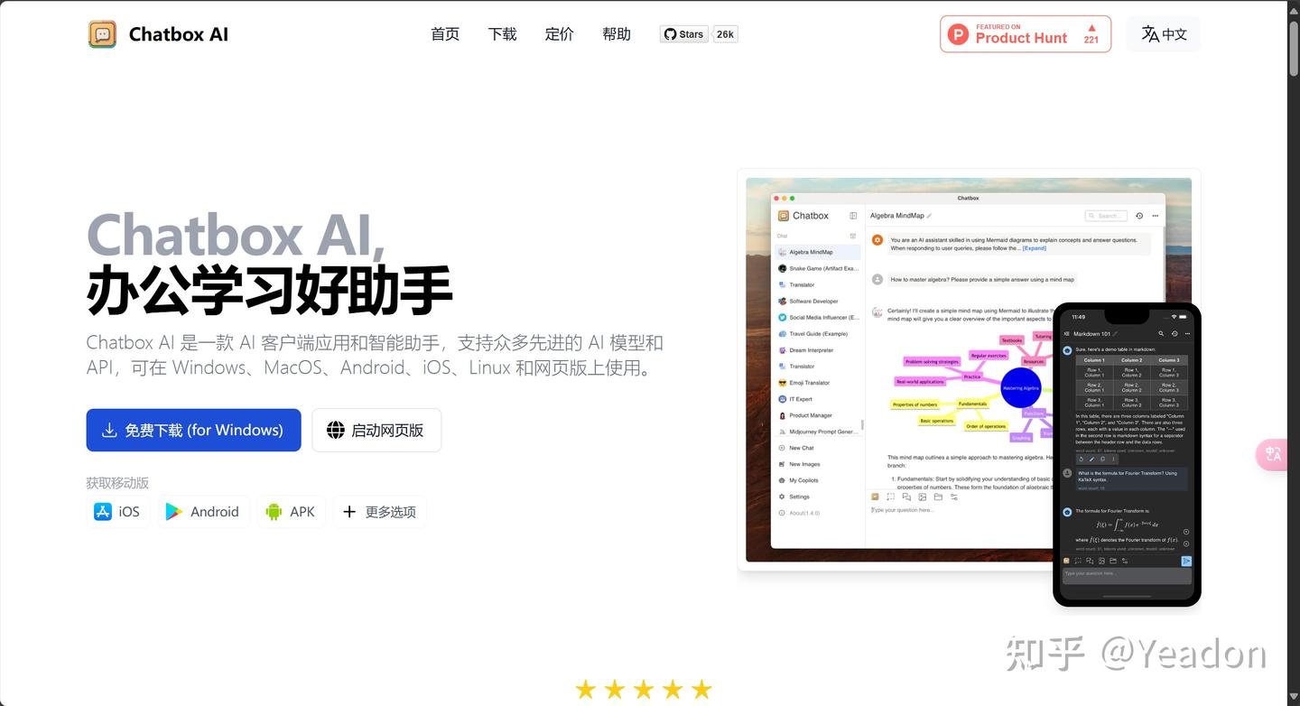Open the overflow menu in the chat header
1300x706 pixels.
[1154, 216]
